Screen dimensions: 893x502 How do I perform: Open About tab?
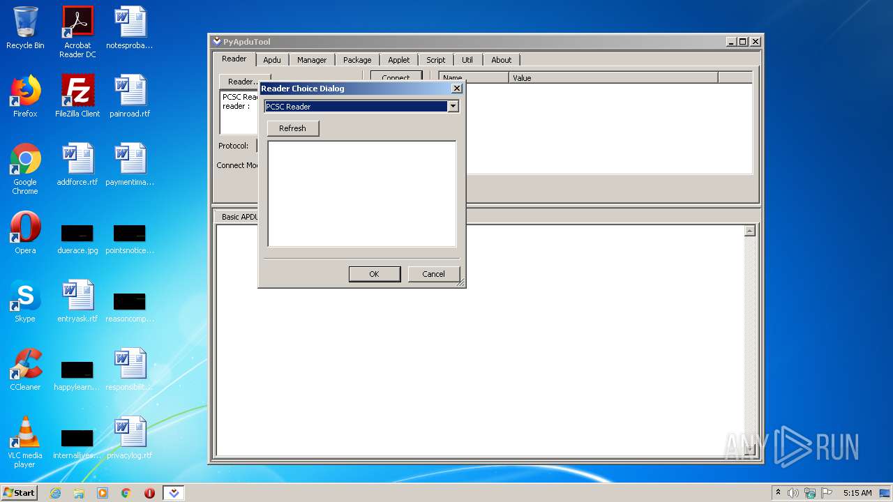coord(502,60)
